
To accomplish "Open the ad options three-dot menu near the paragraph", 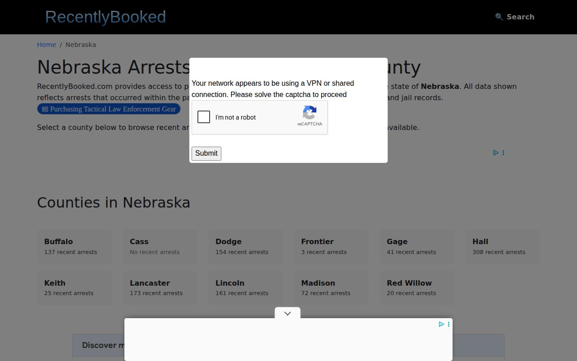I will coord(503,153).
